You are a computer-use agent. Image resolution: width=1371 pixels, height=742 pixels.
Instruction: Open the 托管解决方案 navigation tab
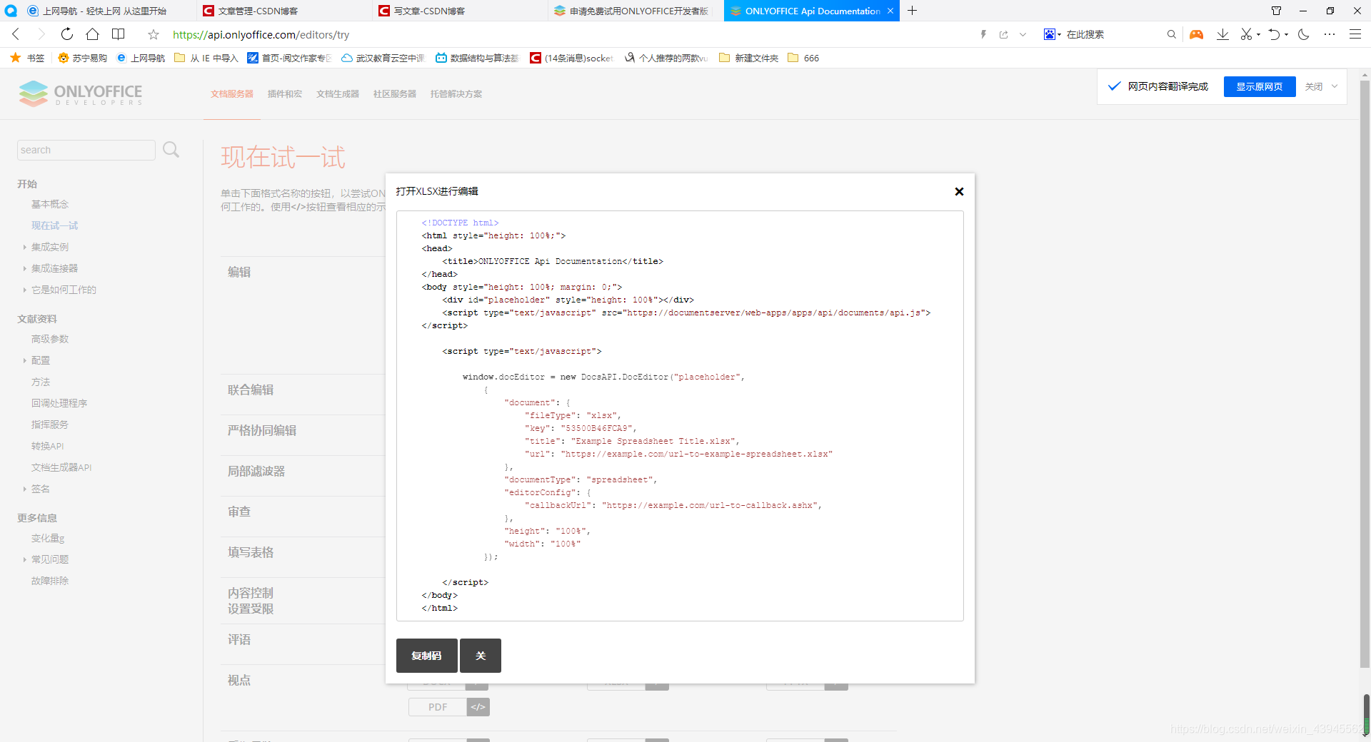pyautogui.click(x=456, y=94)
